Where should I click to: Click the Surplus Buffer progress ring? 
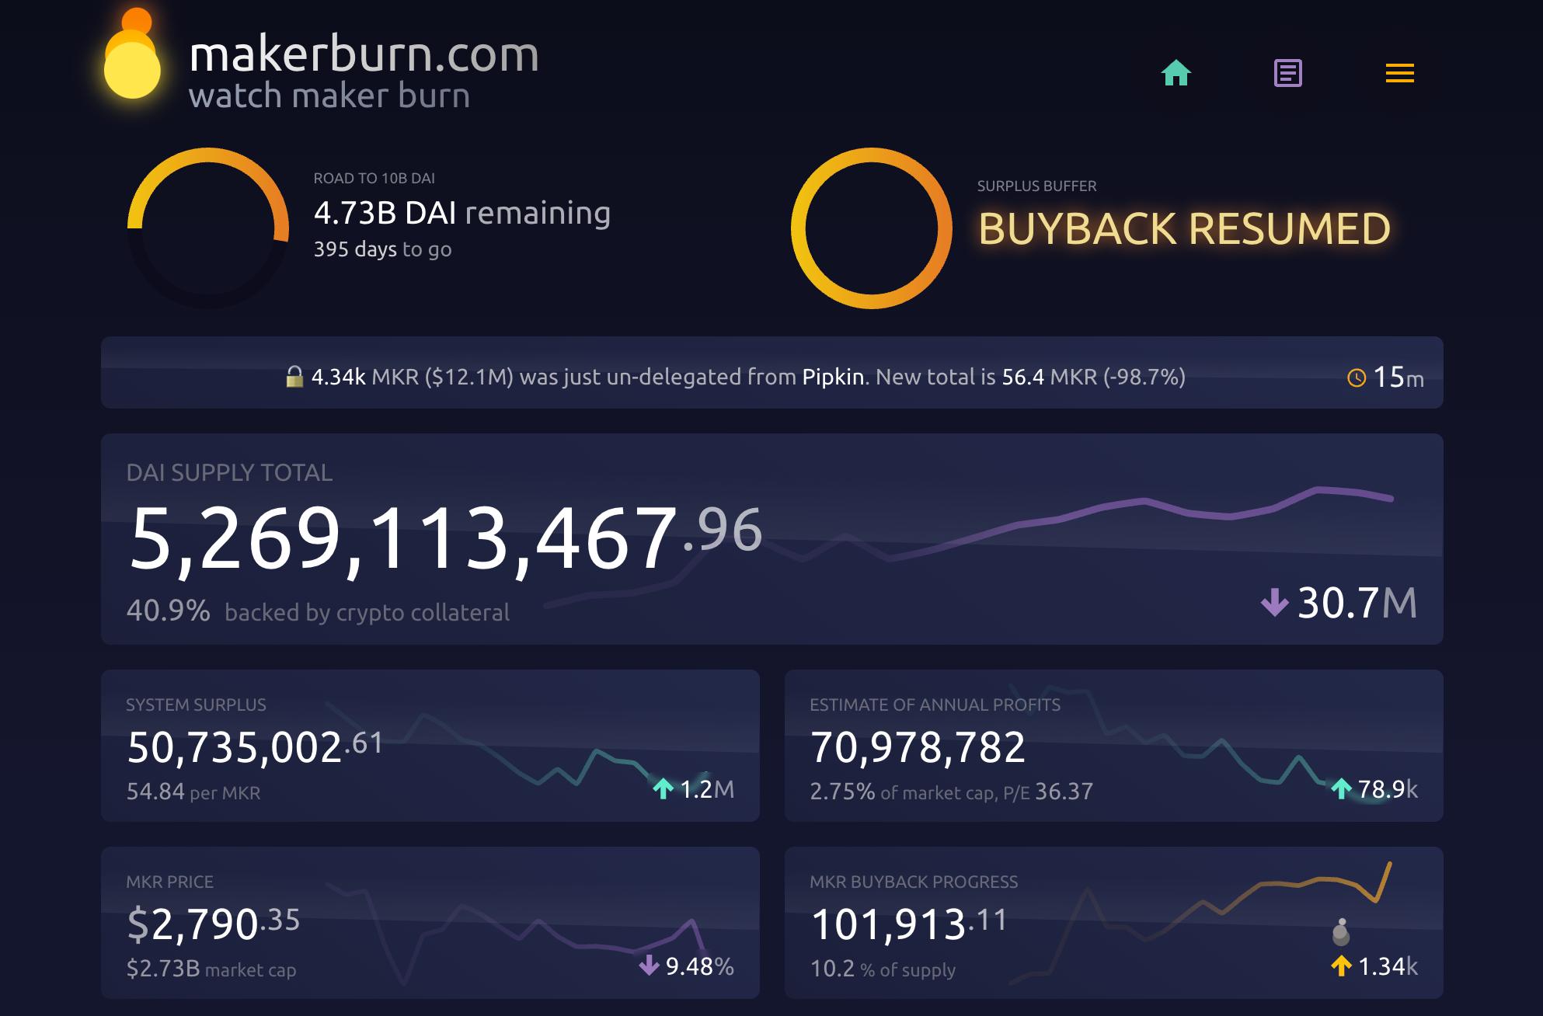871,228
